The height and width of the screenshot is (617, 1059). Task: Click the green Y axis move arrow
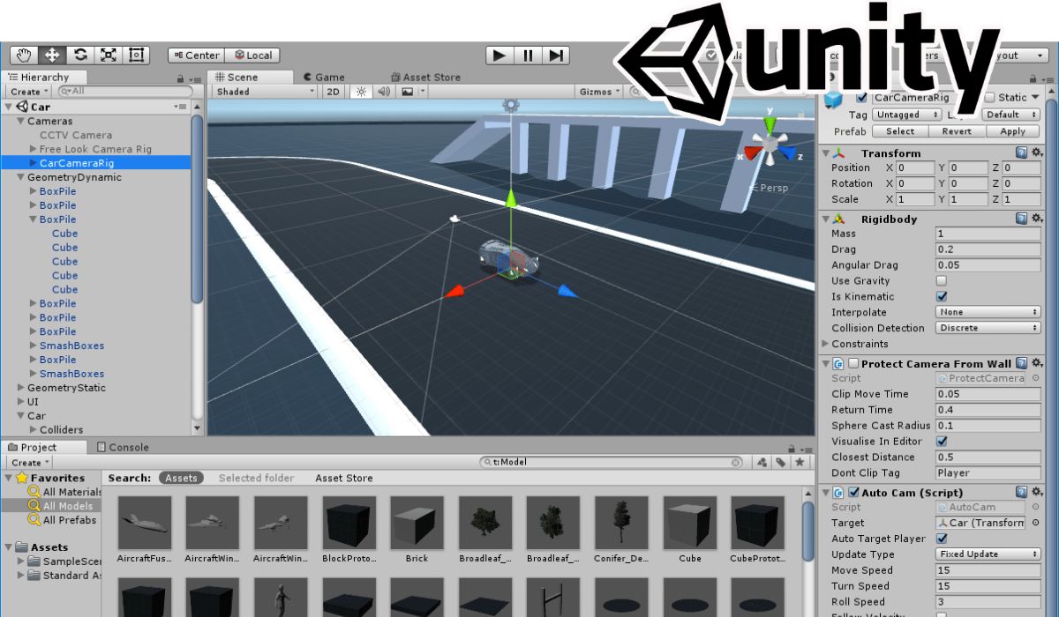coord(510,198)
